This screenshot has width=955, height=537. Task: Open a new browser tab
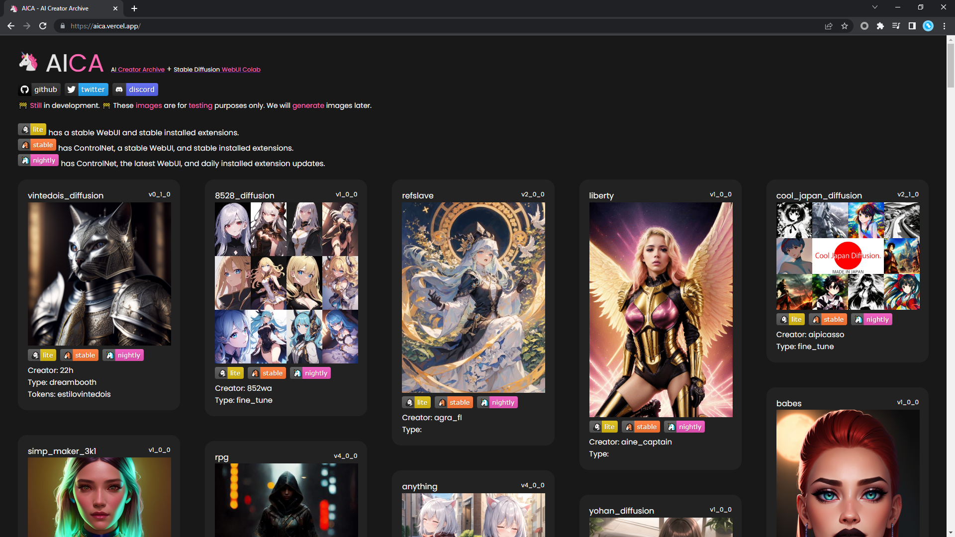[134, 8]
